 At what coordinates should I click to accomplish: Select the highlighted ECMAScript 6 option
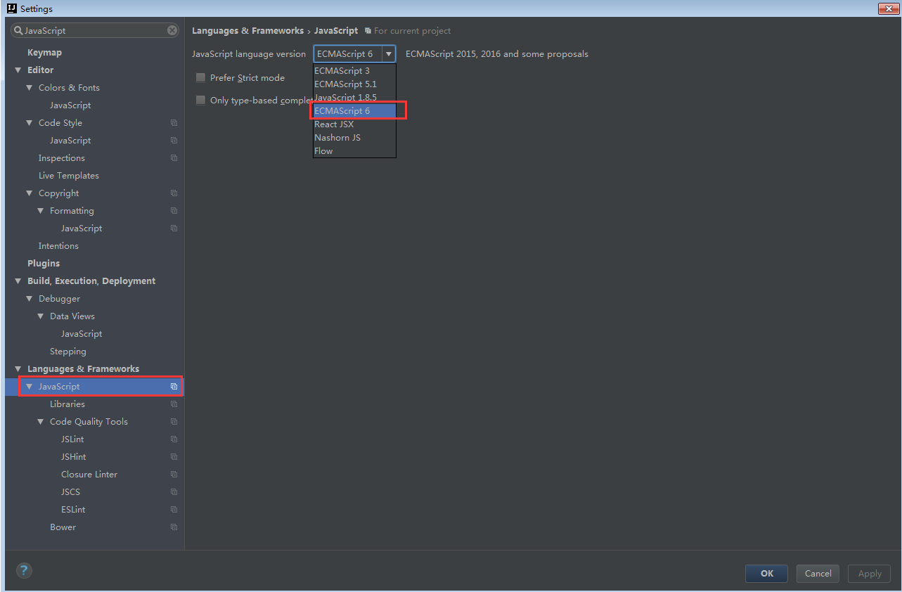tap(354, 111)
